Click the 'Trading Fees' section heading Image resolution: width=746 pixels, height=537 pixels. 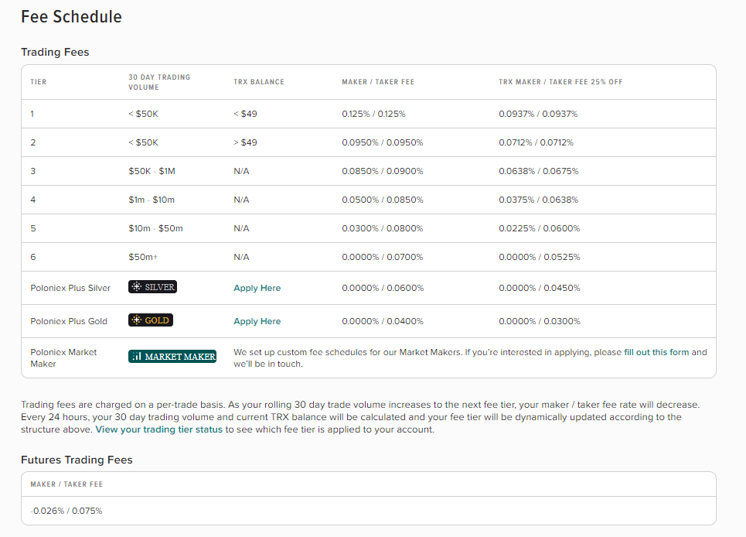point(55,52)
